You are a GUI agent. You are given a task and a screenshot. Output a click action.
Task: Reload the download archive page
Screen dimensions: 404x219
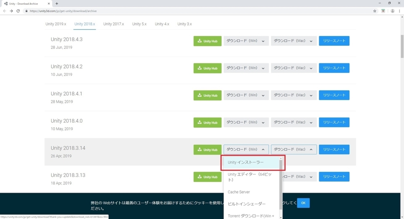coord(18,11)
